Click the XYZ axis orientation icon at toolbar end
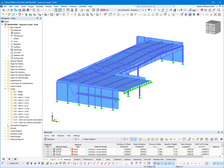The height and width of the screenshot is (168, 224). point(219,10)
